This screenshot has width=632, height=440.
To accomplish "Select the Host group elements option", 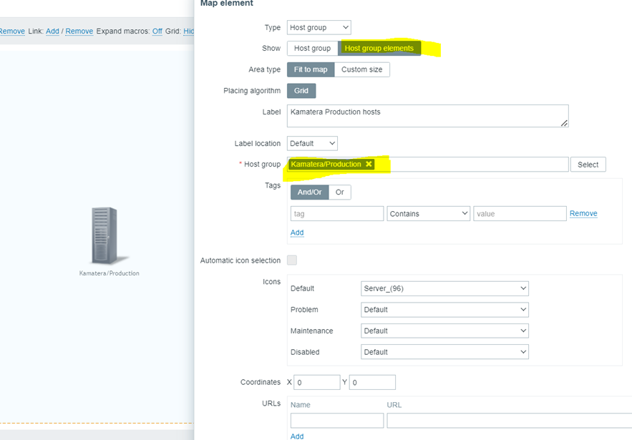I will (379, 49).
